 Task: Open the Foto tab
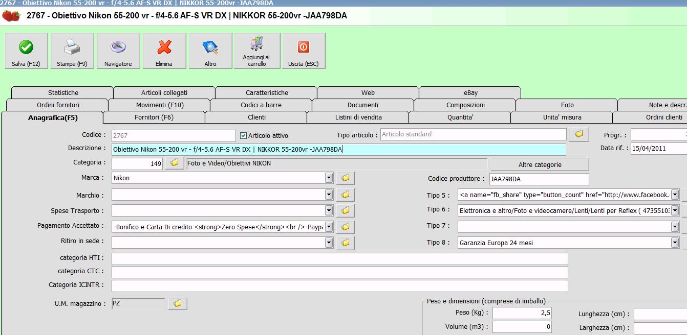coord(567,105)
